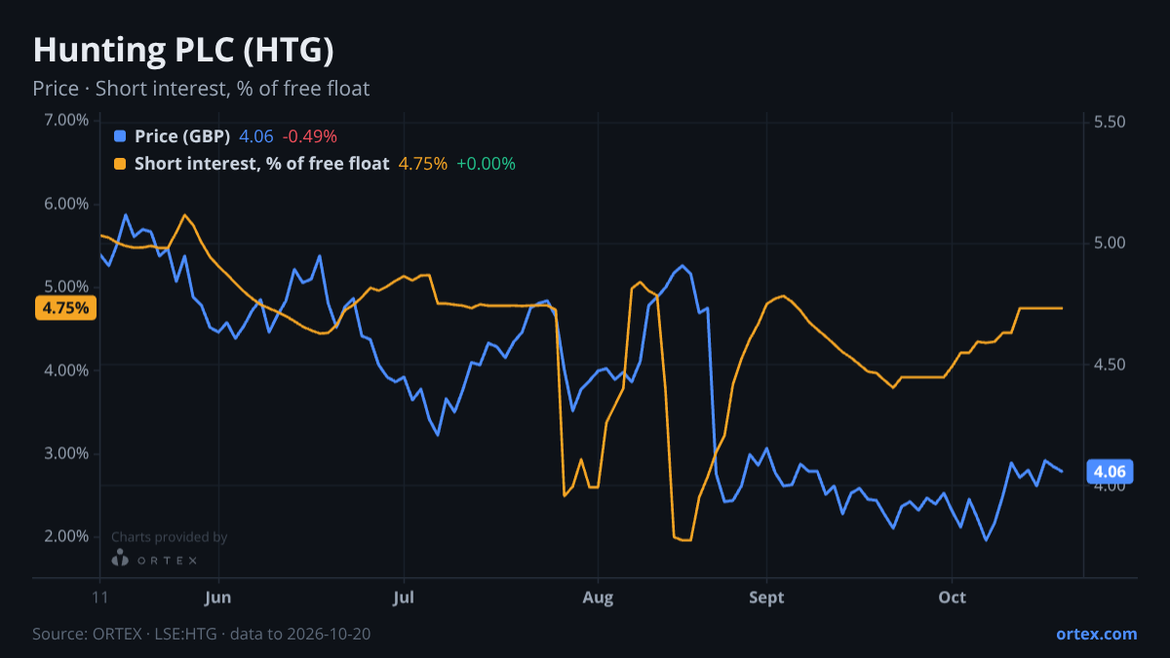Click the orange 4.75% axis value tag
The height and width of the screenshot is (658, 1170).
tap(65, 308)
